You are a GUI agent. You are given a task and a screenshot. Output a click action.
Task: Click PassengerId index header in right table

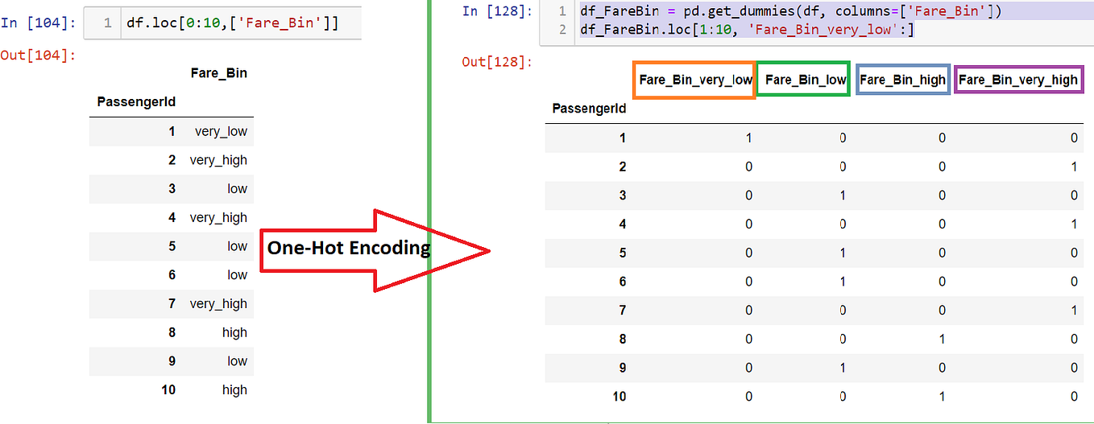589,108
